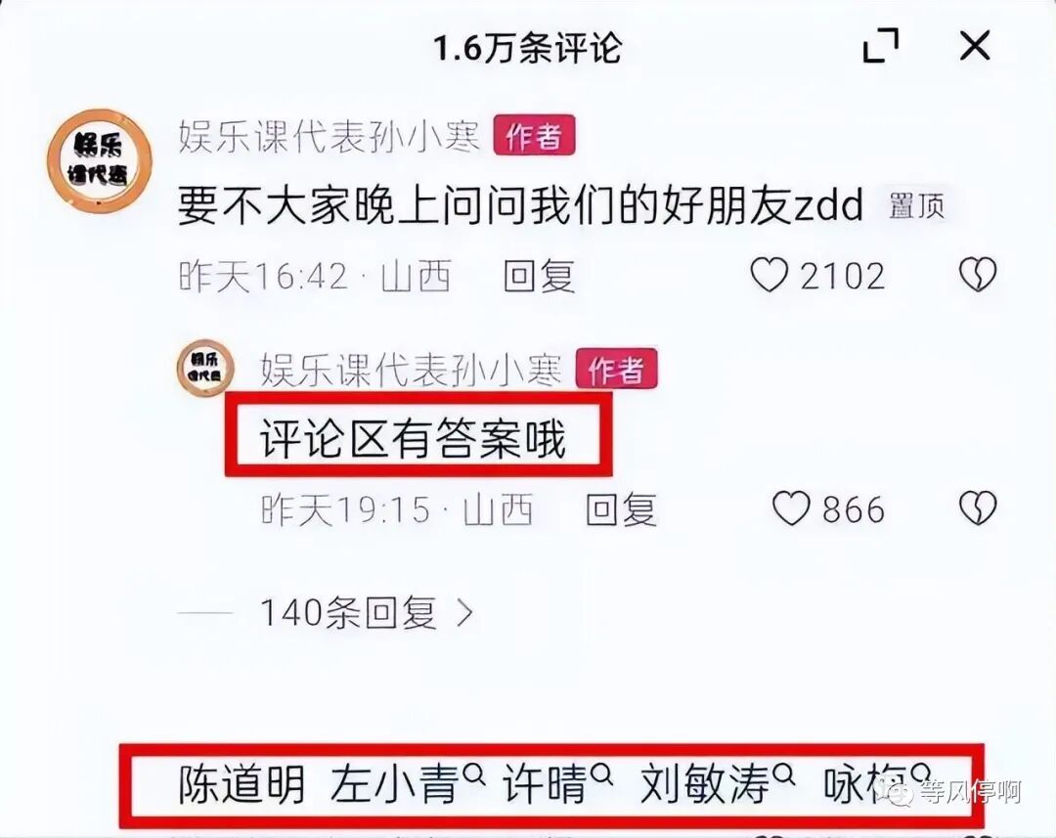The height and width of the screenshot is (838, 1056).
Task: Reply to the 16:42 pinned comment
Action: pyautogui.click(x=540, y=276)
